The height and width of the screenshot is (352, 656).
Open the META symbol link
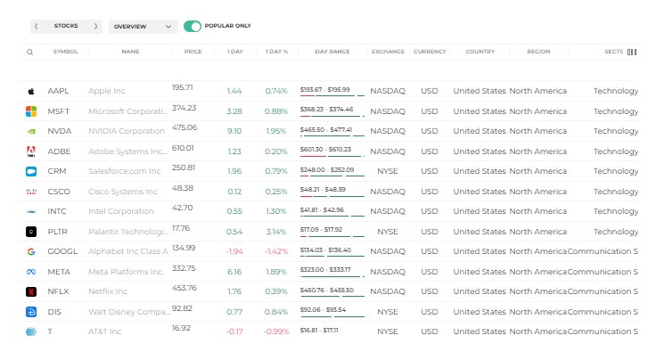click(59, 272)
